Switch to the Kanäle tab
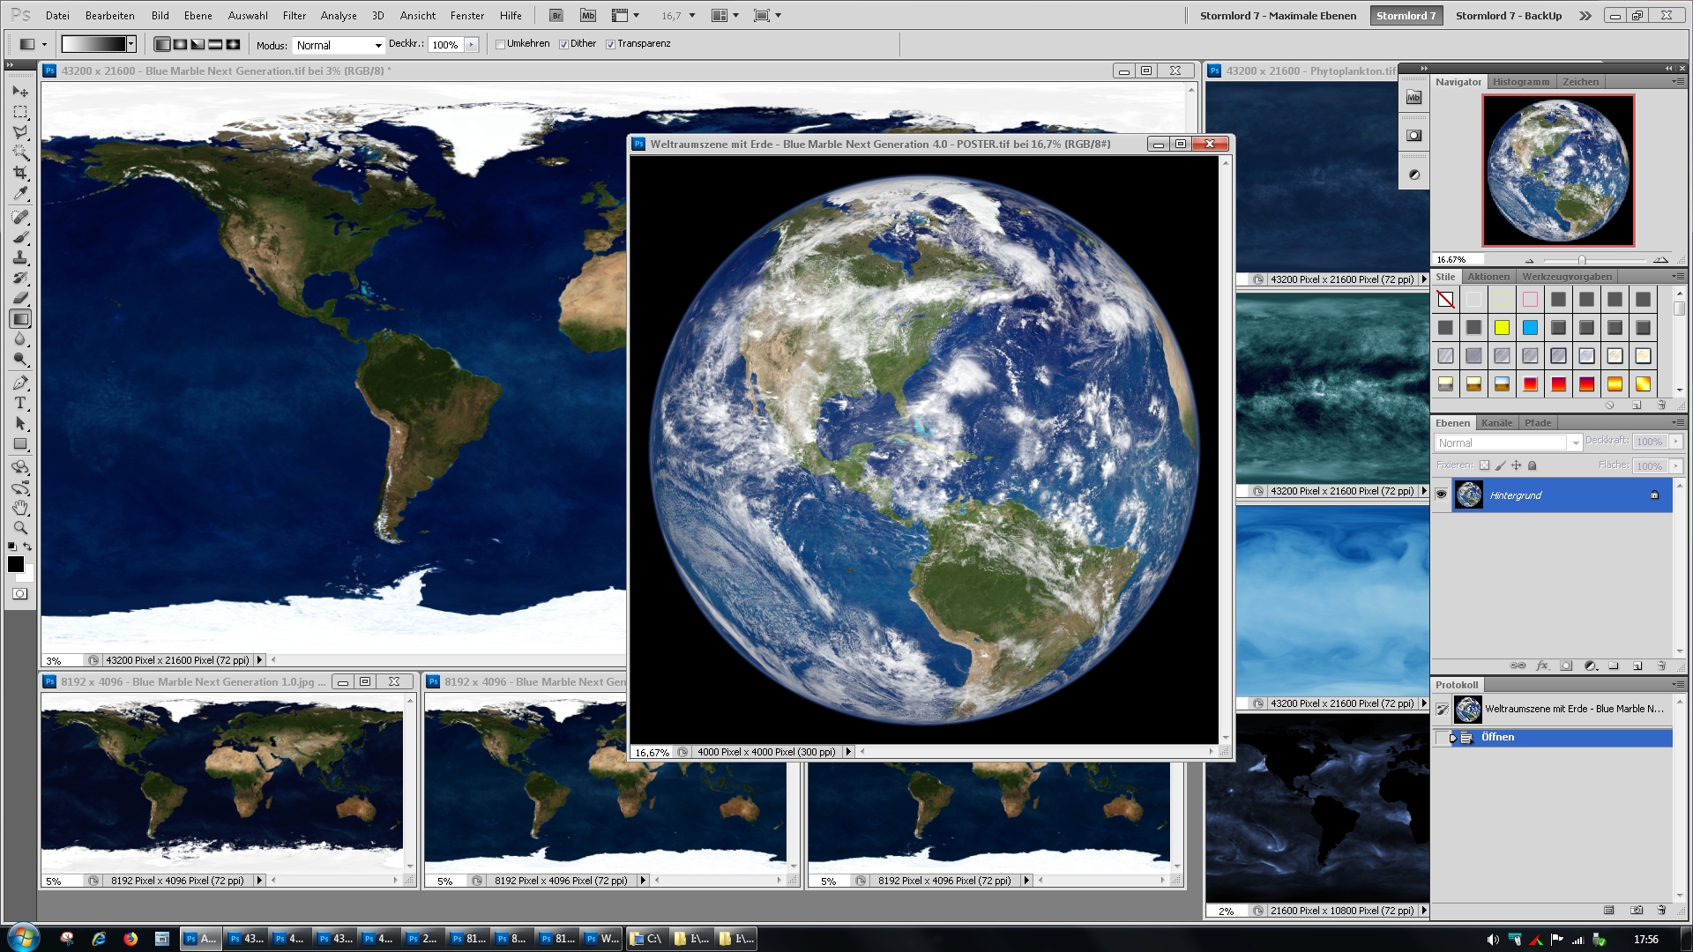1693x952 pixels. point(1496,422)
